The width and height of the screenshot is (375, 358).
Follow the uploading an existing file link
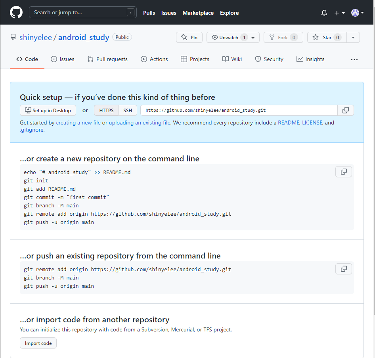tap(140, 123)
